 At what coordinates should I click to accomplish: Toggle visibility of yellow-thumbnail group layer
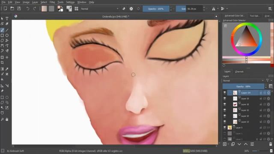coord(224,127)
